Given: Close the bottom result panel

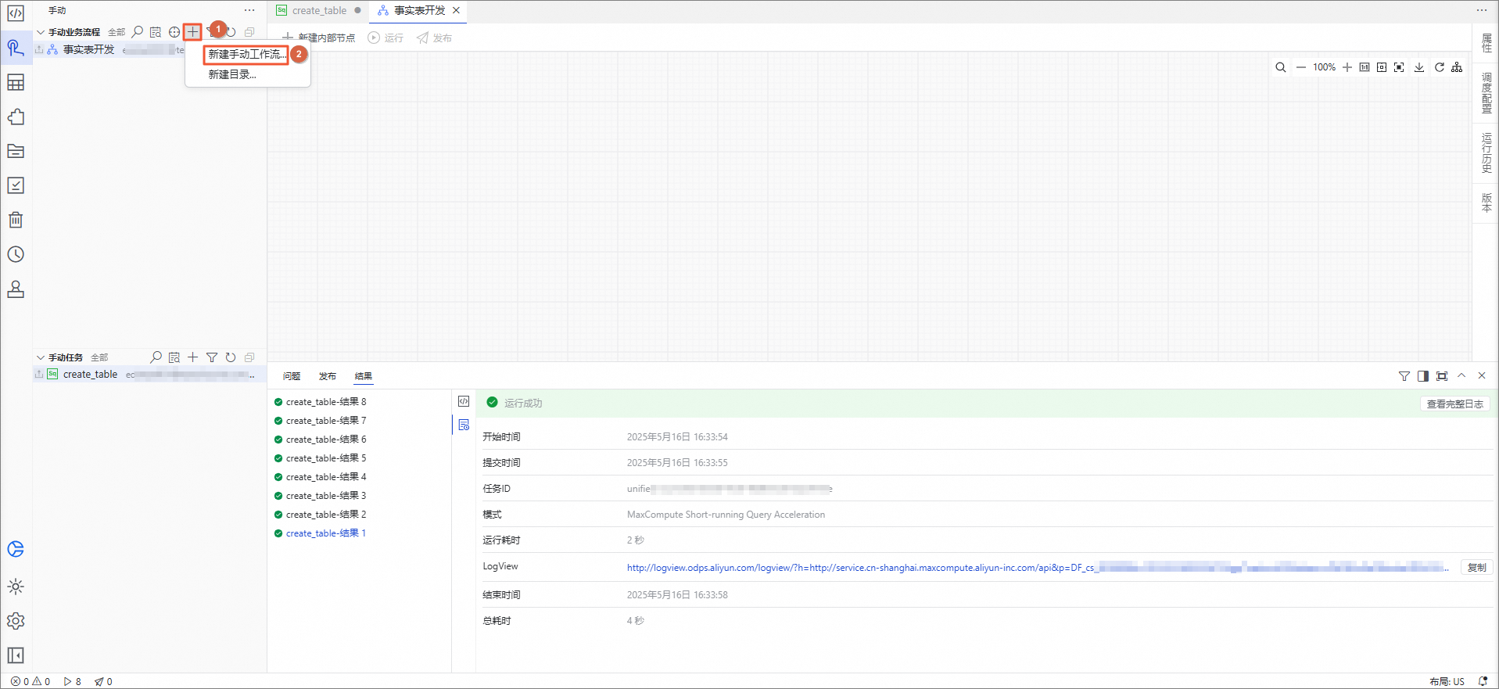Looking at the screenshot, I should (x=1482, y=376).
